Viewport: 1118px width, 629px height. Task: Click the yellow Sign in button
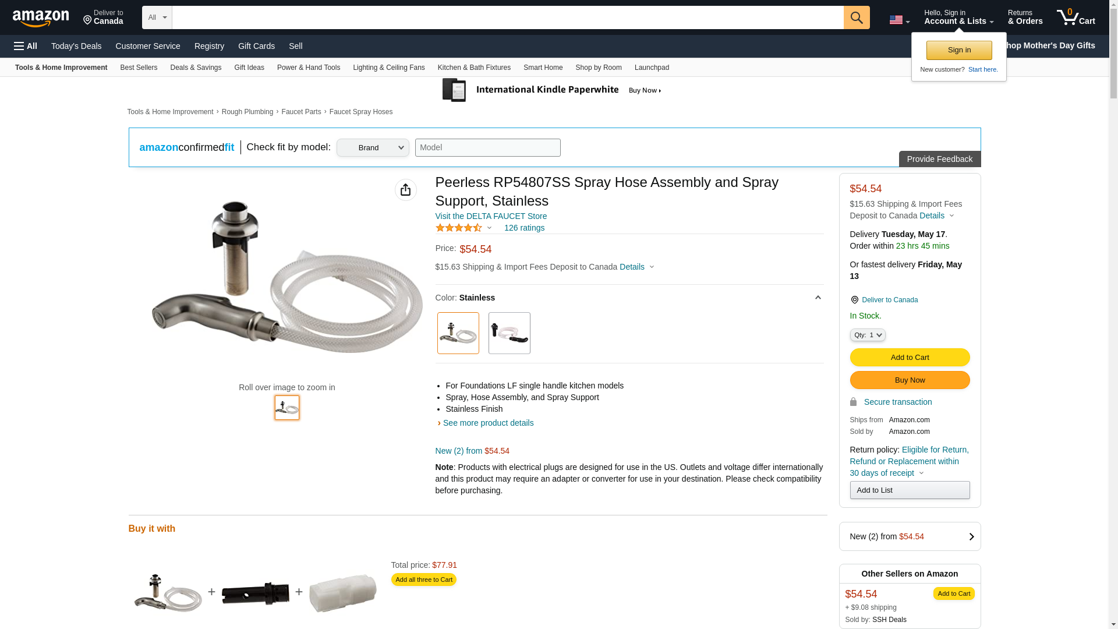pos(958,50)
